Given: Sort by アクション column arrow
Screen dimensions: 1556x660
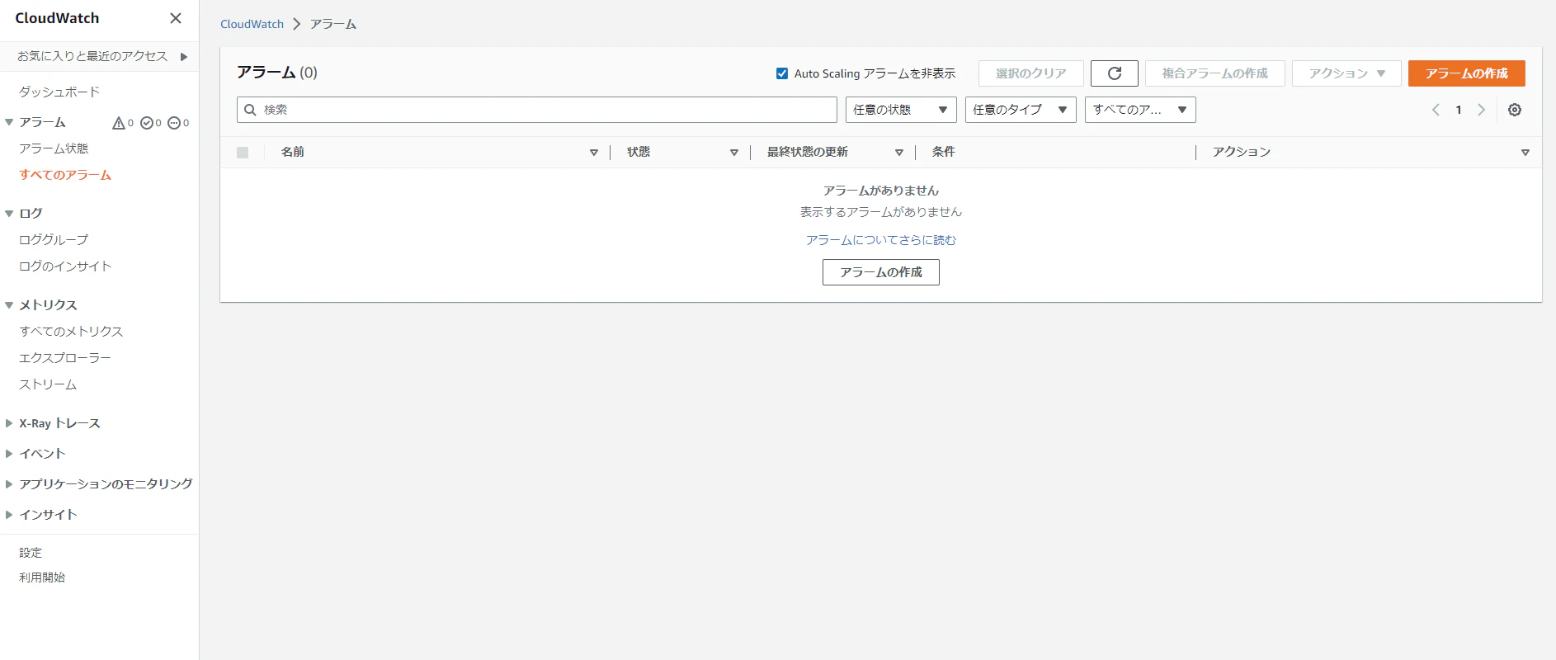Looking at the screenshot, I should tap(1525, 153).
